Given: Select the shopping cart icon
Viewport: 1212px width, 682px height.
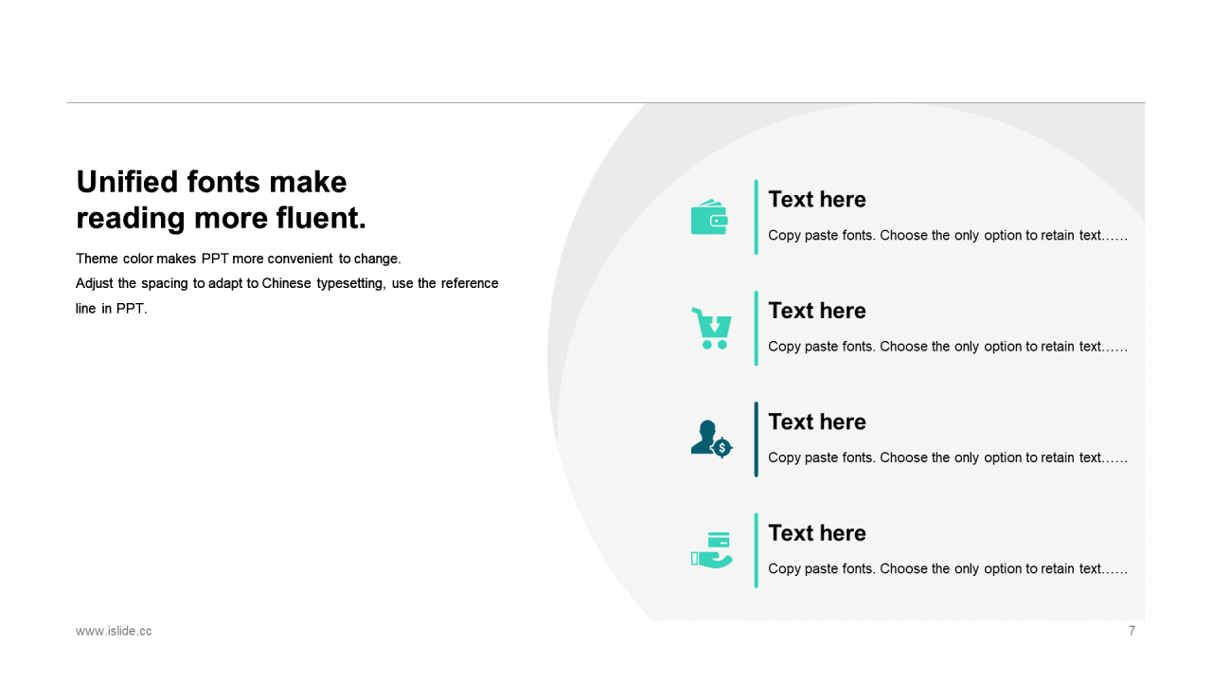Looking at the screenshot, I should [711, 328].
